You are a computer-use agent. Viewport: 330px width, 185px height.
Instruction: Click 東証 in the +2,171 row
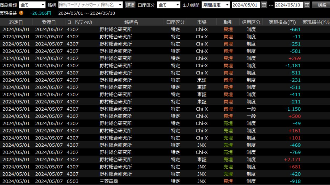pos(202,160)
